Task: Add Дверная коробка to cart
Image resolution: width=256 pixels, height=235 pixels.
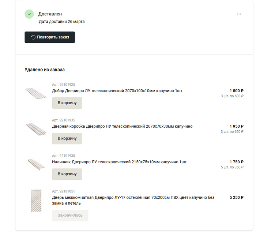Action: pyautogui.click(x=67, y=138)
